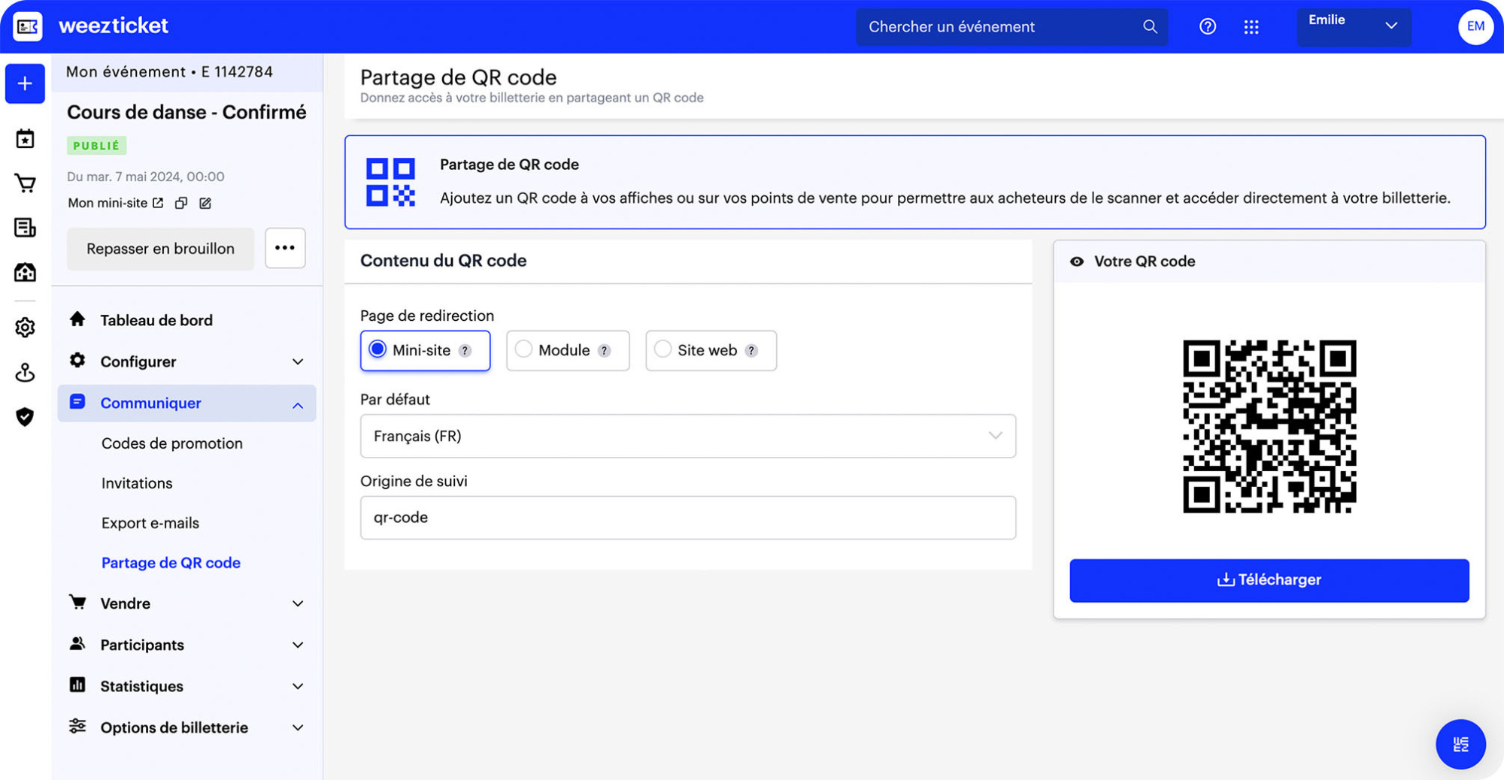The height and width of the screenshot is (780, 1504).
Task: Open the help question mark icon
Action: pos(1207,27)
